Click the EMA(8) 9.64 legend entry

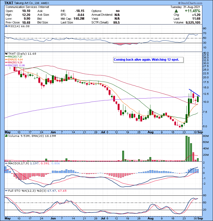15,59
